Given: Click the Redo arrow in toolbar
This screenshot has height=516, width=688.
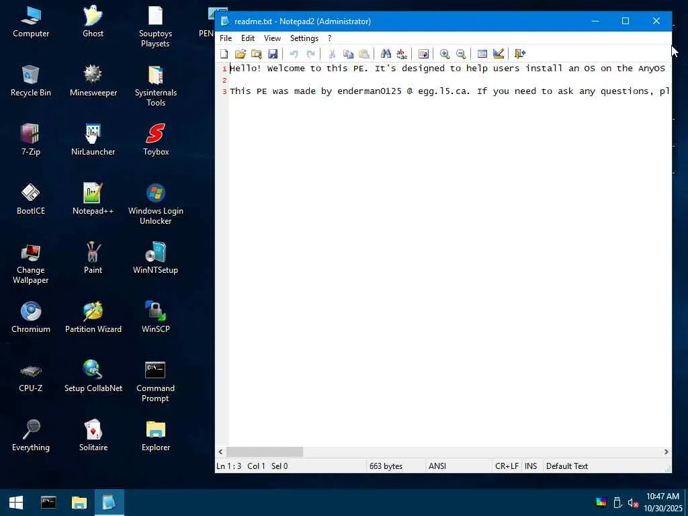Looking at the screenshot, I should 310,54.
